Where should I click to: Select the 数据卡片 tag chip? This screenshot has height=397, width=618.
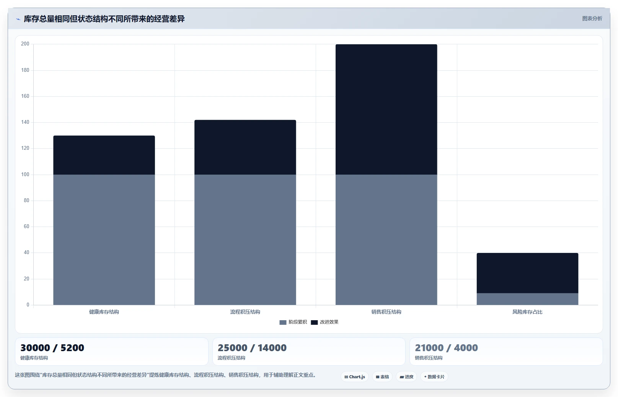click(434, 377)
